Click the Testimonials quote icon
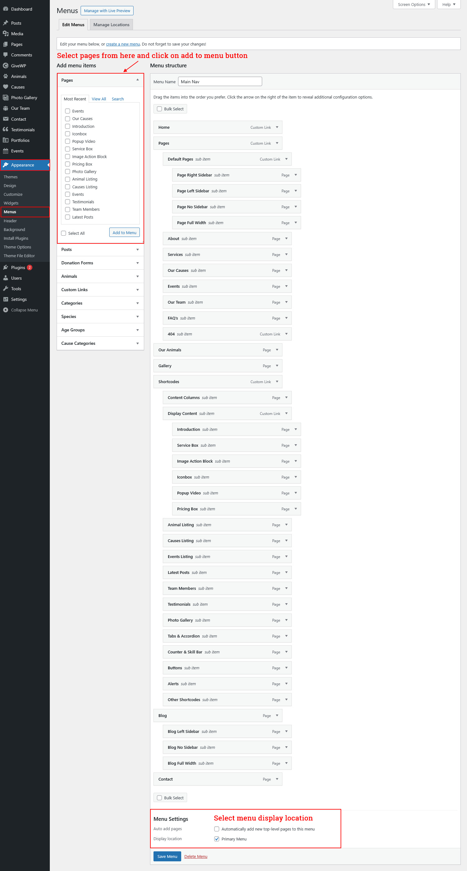This screenshot has height=871, width=467. coord(5,129)
